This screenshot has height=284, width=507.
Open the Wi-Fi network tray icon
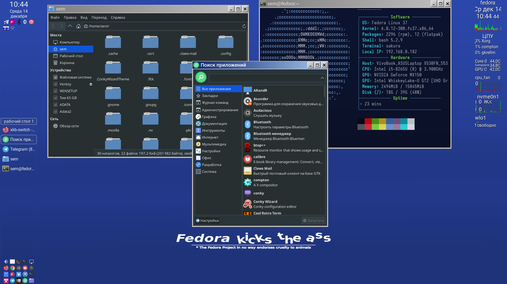pos(12,28)
